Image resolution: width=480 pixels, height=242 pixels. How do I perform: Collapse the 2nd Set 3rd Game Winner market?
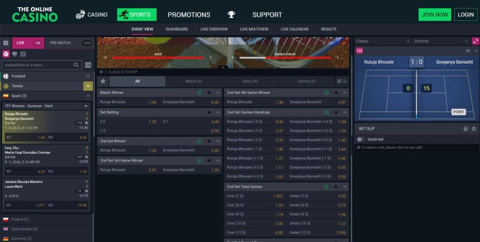click(218, 160)
